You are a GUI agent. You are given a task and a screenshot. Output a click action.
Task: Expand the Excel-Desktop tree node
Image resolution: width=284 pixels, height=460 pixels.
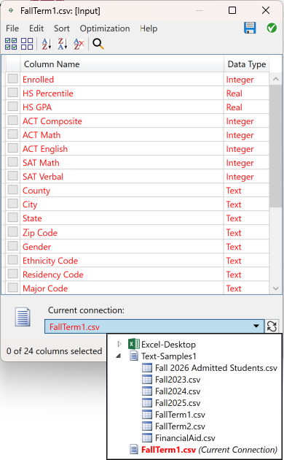(x=119, y=344)
